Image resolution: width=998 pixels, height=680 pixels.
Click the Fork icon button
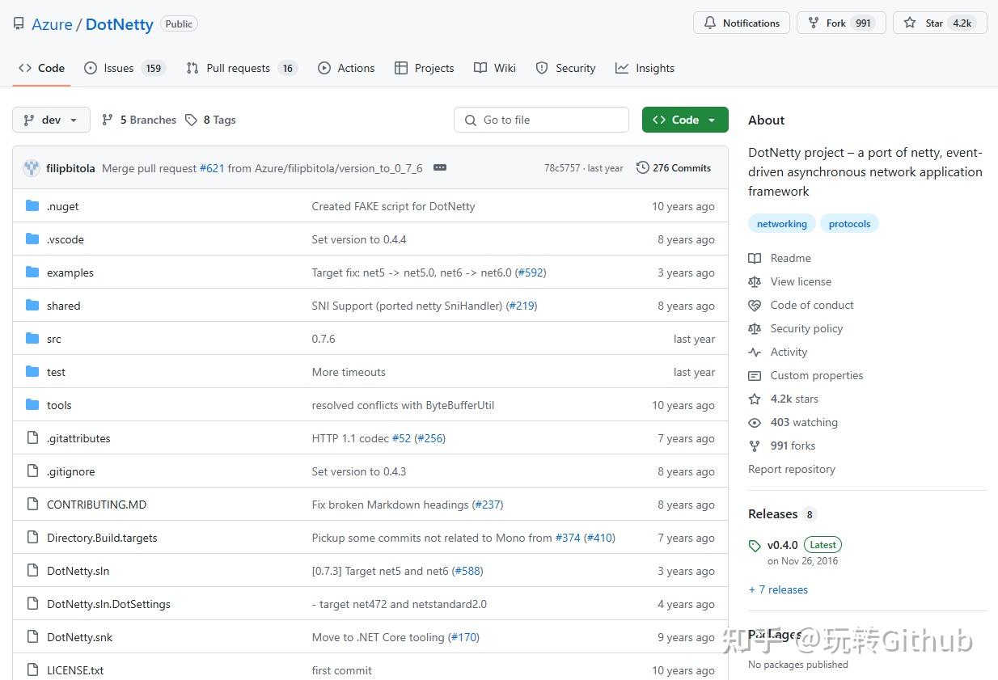click(x=814, y=23)
